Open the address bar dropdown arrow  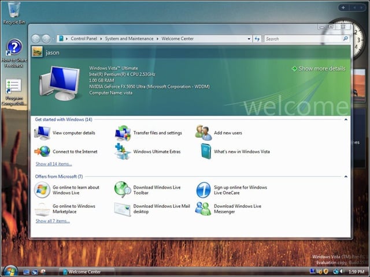coord(249,39)
